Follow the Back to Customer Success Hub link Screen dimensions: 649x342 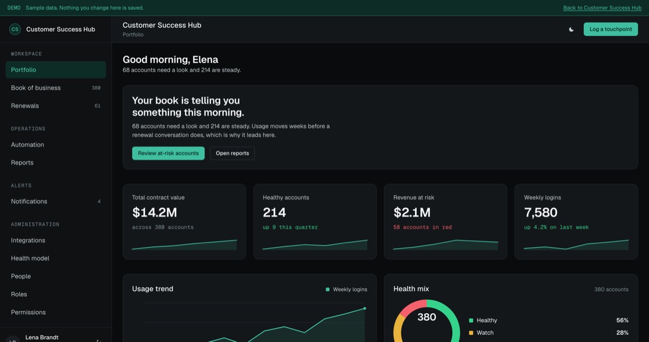click(x=602, y=8)
